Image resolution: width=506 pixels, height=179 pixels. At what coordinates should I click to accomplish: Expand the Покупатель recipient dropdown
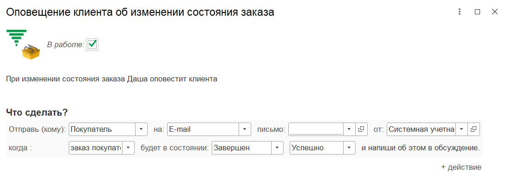click(141, 129)
